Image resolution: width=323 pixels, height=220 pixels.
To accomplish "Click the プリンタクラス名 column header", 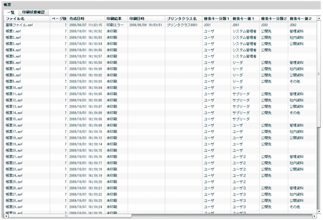I will point(182,18).
